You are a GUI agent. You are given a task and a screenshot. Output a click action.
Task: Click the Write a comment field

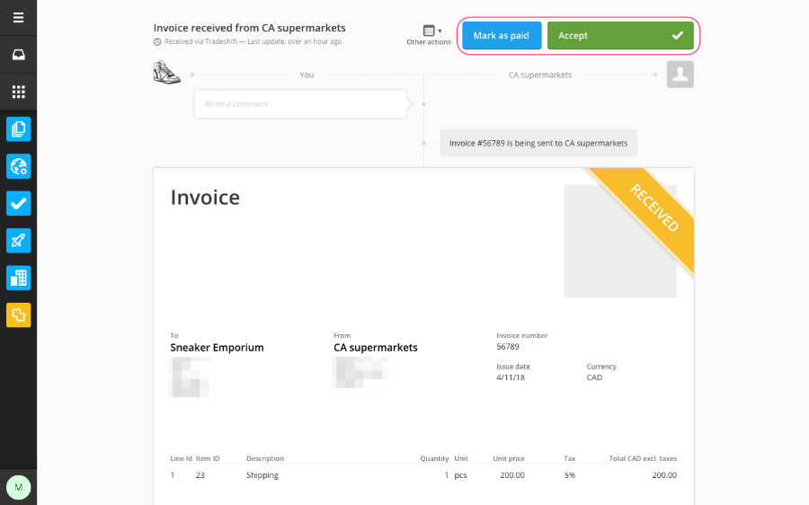tap(301, 103)
